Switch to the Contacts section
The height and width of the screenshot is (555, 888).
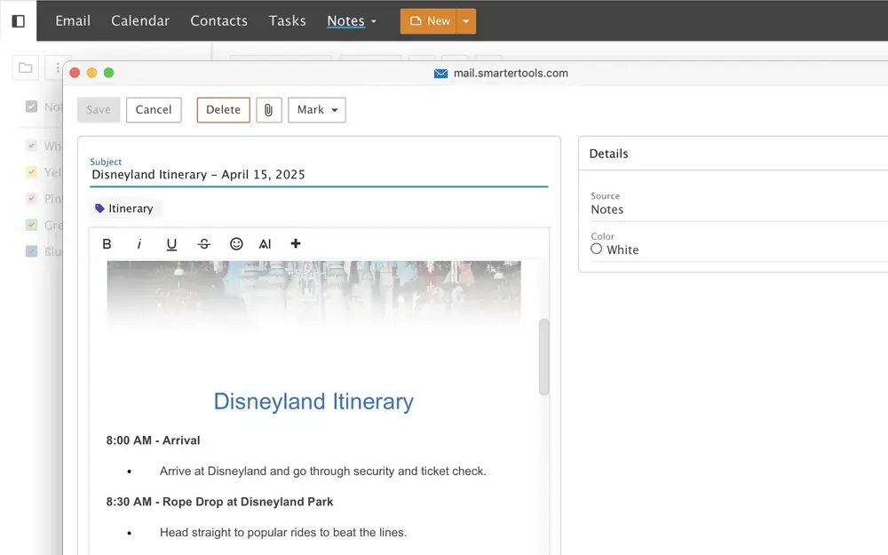click(x=218, y=20)
